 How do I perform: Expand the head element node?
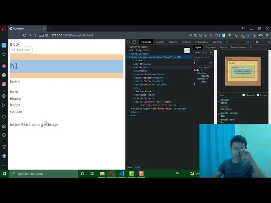click(x=129, y=54)
